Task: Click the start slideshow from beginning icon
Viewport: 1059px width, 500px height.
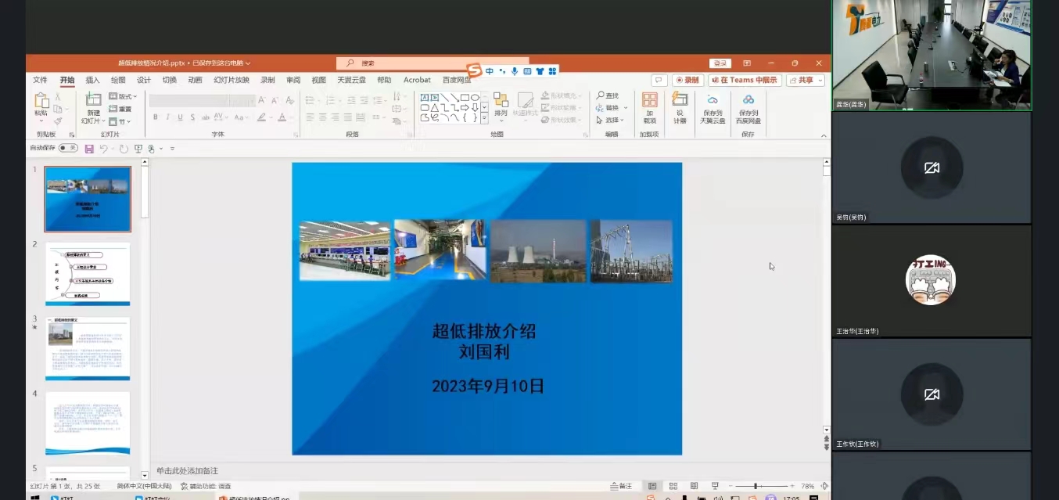Action: (138, 149)
